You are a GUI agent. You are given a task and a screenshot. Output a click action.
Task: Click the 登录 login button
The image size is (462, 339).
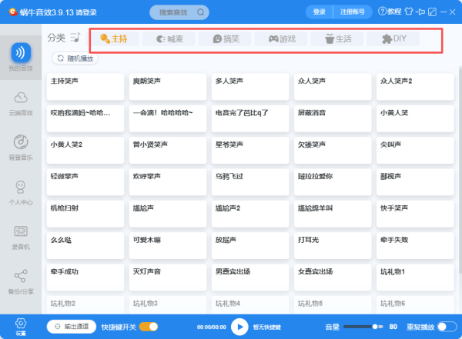[319, 12]
